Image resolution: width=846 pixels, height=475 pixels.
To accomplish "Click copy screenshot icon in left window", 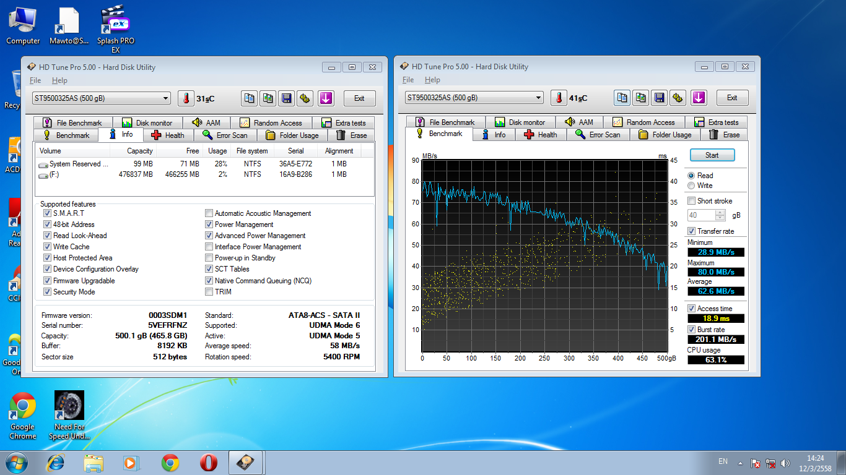I will coord(268,98).
